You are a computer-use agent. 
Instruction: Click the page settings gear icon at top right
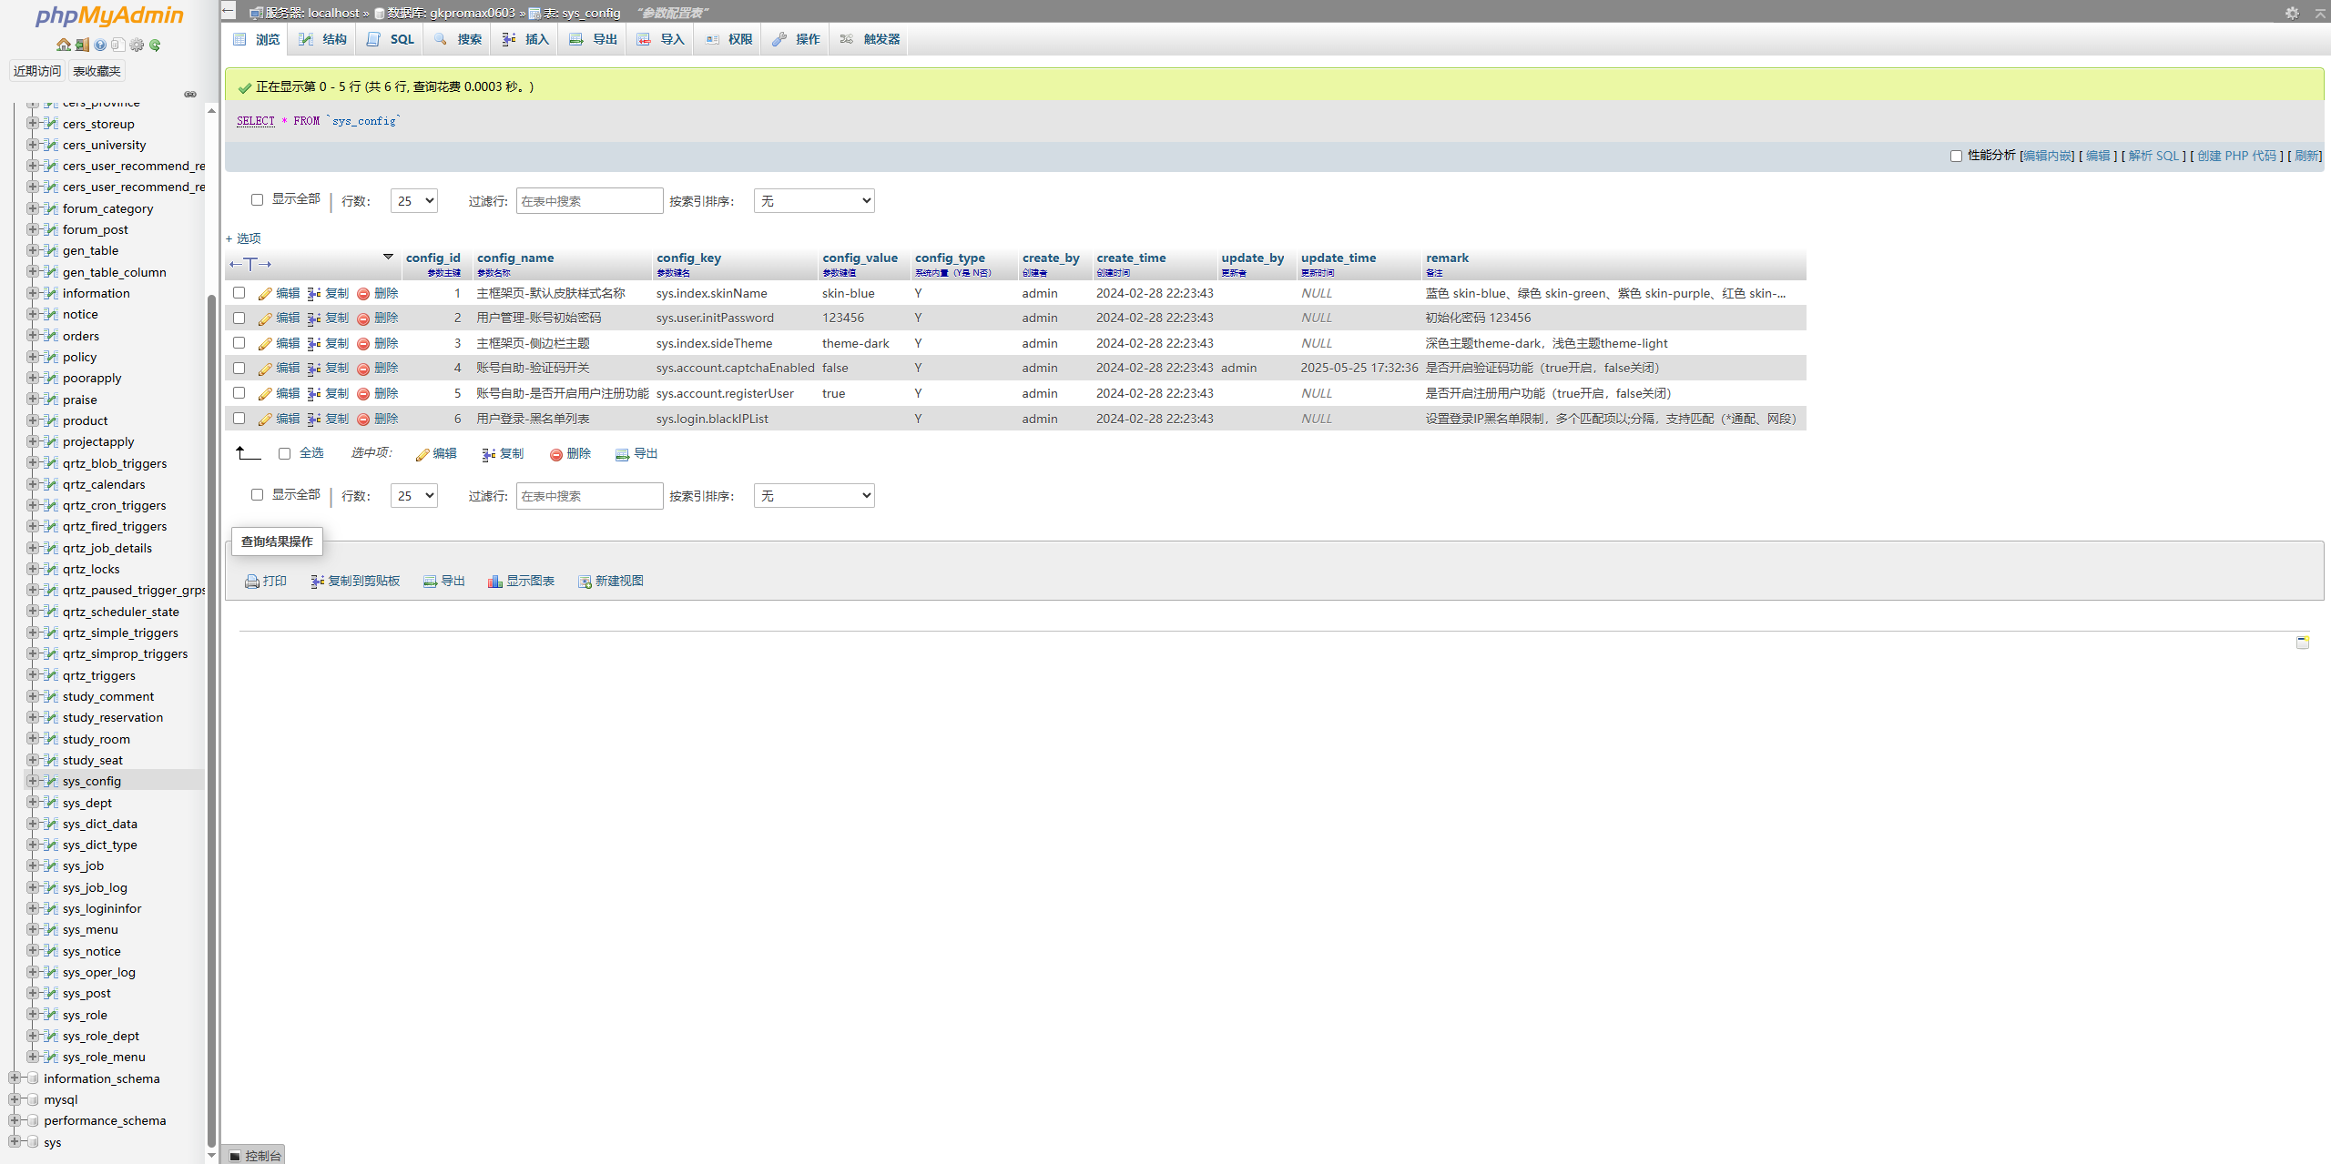click(2292, 13)
